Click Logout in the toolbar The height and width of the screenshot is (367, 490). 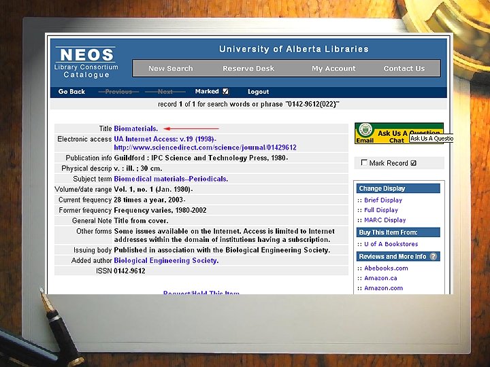[258, 92]
